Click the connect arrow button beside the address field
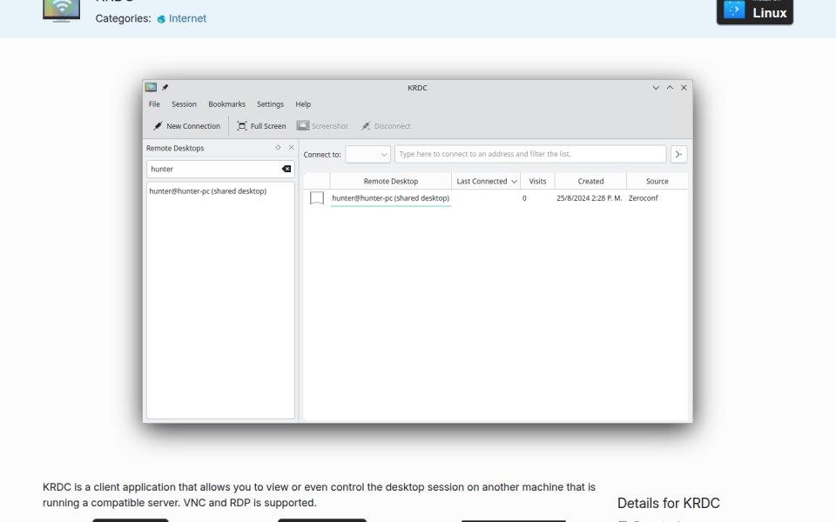The height and width of the screenshot is (522, 836). [678, 154]
